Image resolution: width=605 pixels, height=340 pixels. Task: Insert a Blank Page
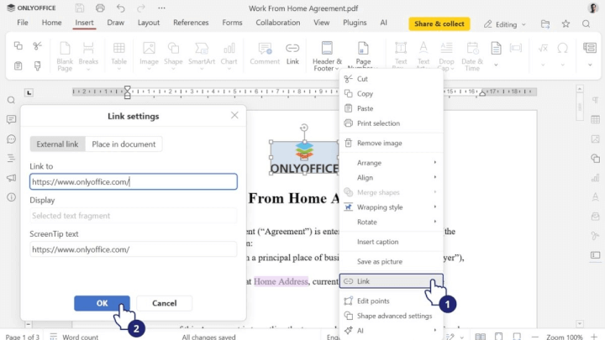65,56
